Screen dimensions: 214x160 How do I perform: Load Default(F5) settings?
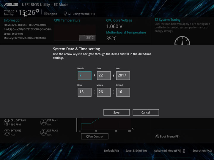[111, 151]
